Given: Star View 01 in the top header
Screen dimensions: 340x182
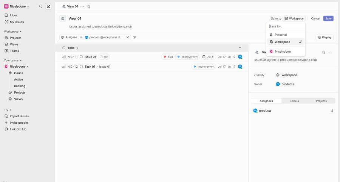Looking at the screenshot, I should click(x=89, y=6).
